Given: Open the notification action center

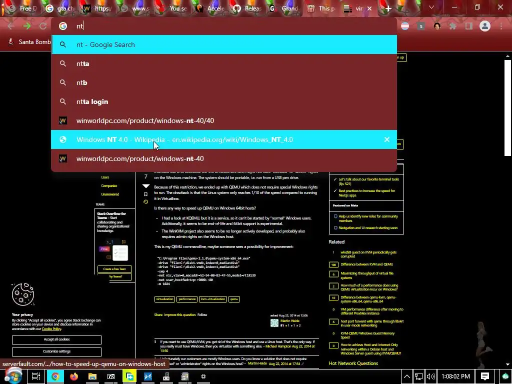Looking at the screenshot, I should pos(485,376).
